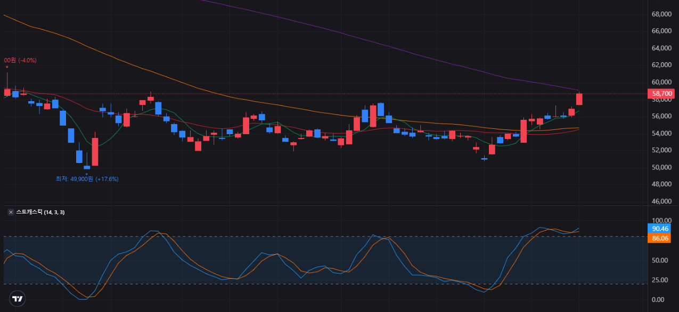Click the 46,000 price axis label
Viewport: 679px width, 312px height.
(x=662, y=201)
